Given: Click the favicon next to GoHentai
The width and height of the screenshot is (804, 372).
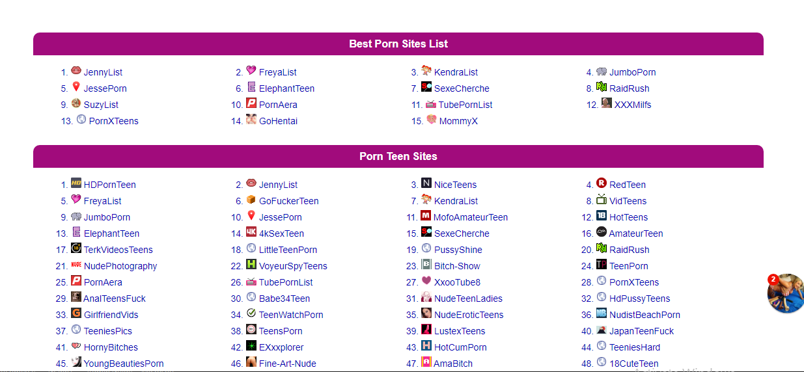Looking at the screenshot, I should (251, 120).
